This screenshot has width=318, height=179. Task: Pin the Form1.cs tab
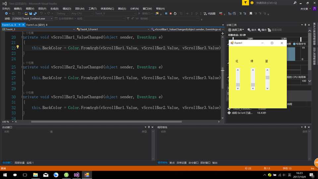pos(20,25)
